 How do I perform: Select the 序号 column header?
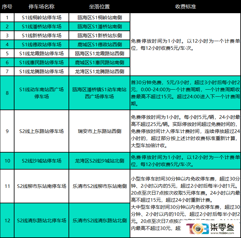click(x=7, y=7)
